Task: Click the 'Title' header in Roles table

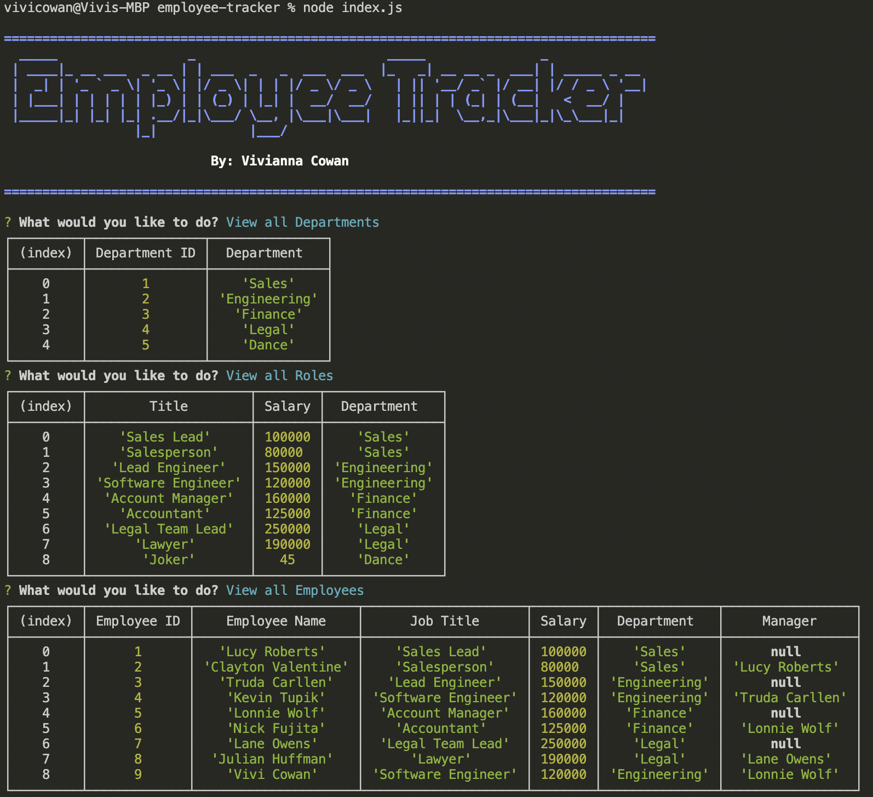Action: pos(169,406)
